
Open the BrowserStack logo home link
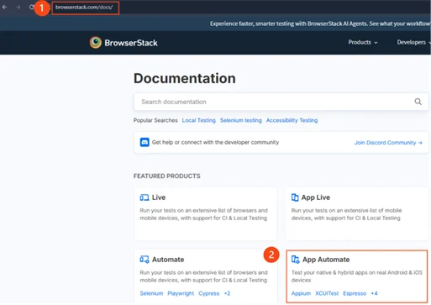[124, 43]
